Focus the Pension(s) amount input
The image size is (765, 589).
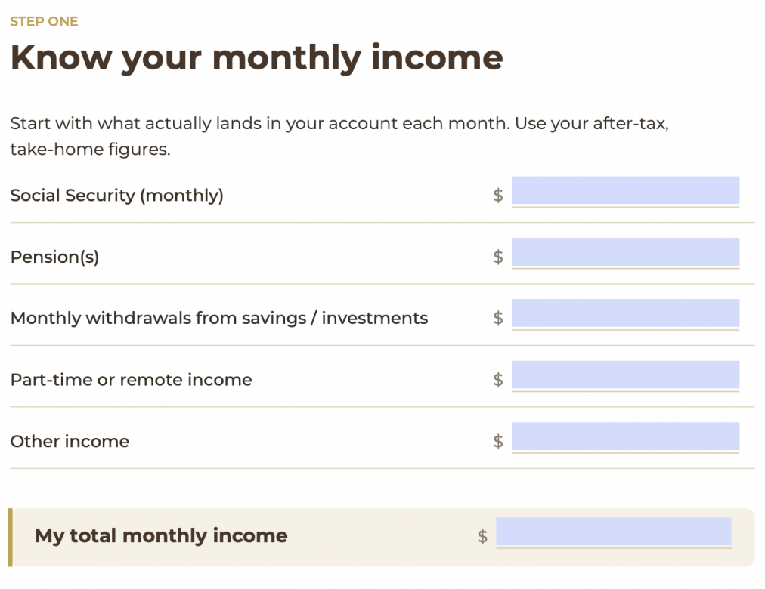point(625,252)
